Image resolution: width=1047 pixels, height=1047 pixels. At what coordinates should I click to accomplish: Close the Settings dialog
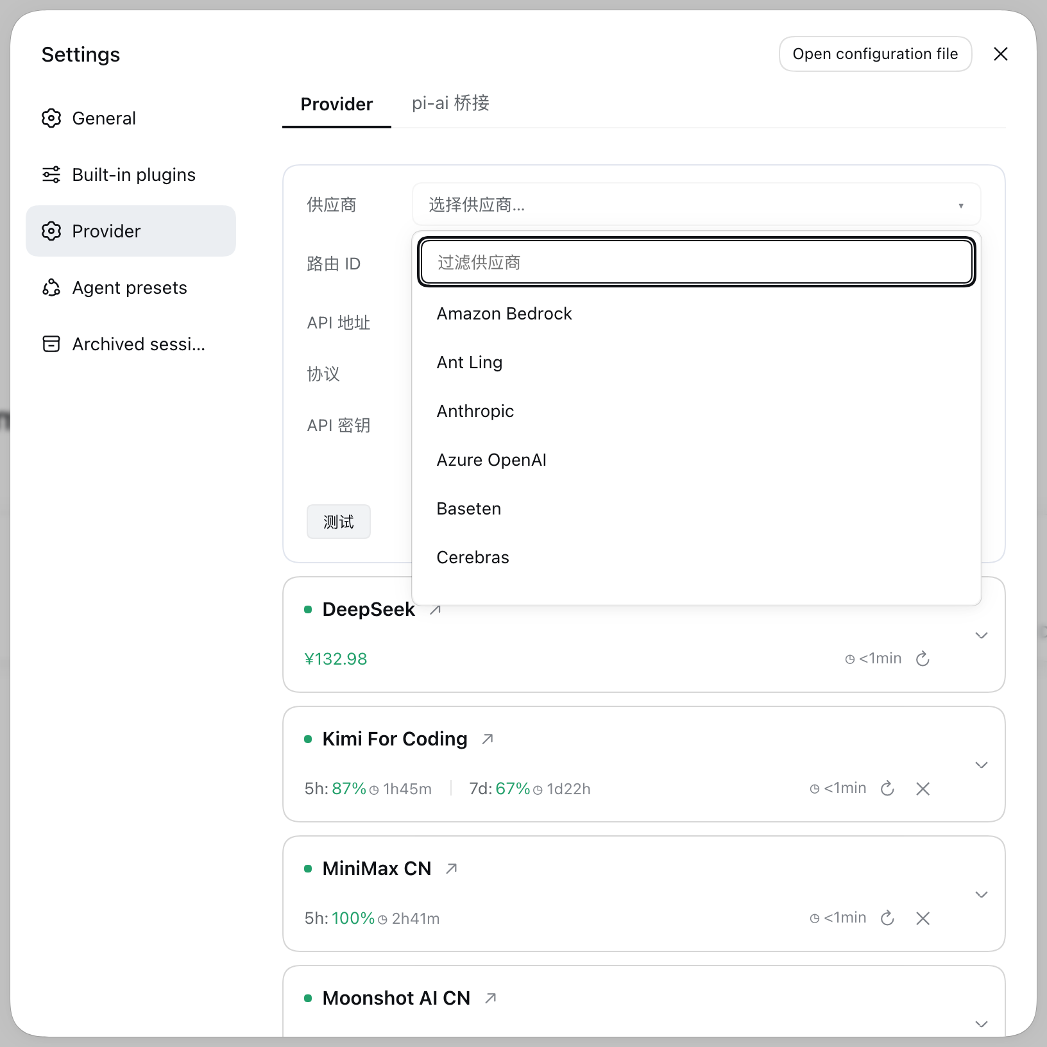[x=1001, y=54]
